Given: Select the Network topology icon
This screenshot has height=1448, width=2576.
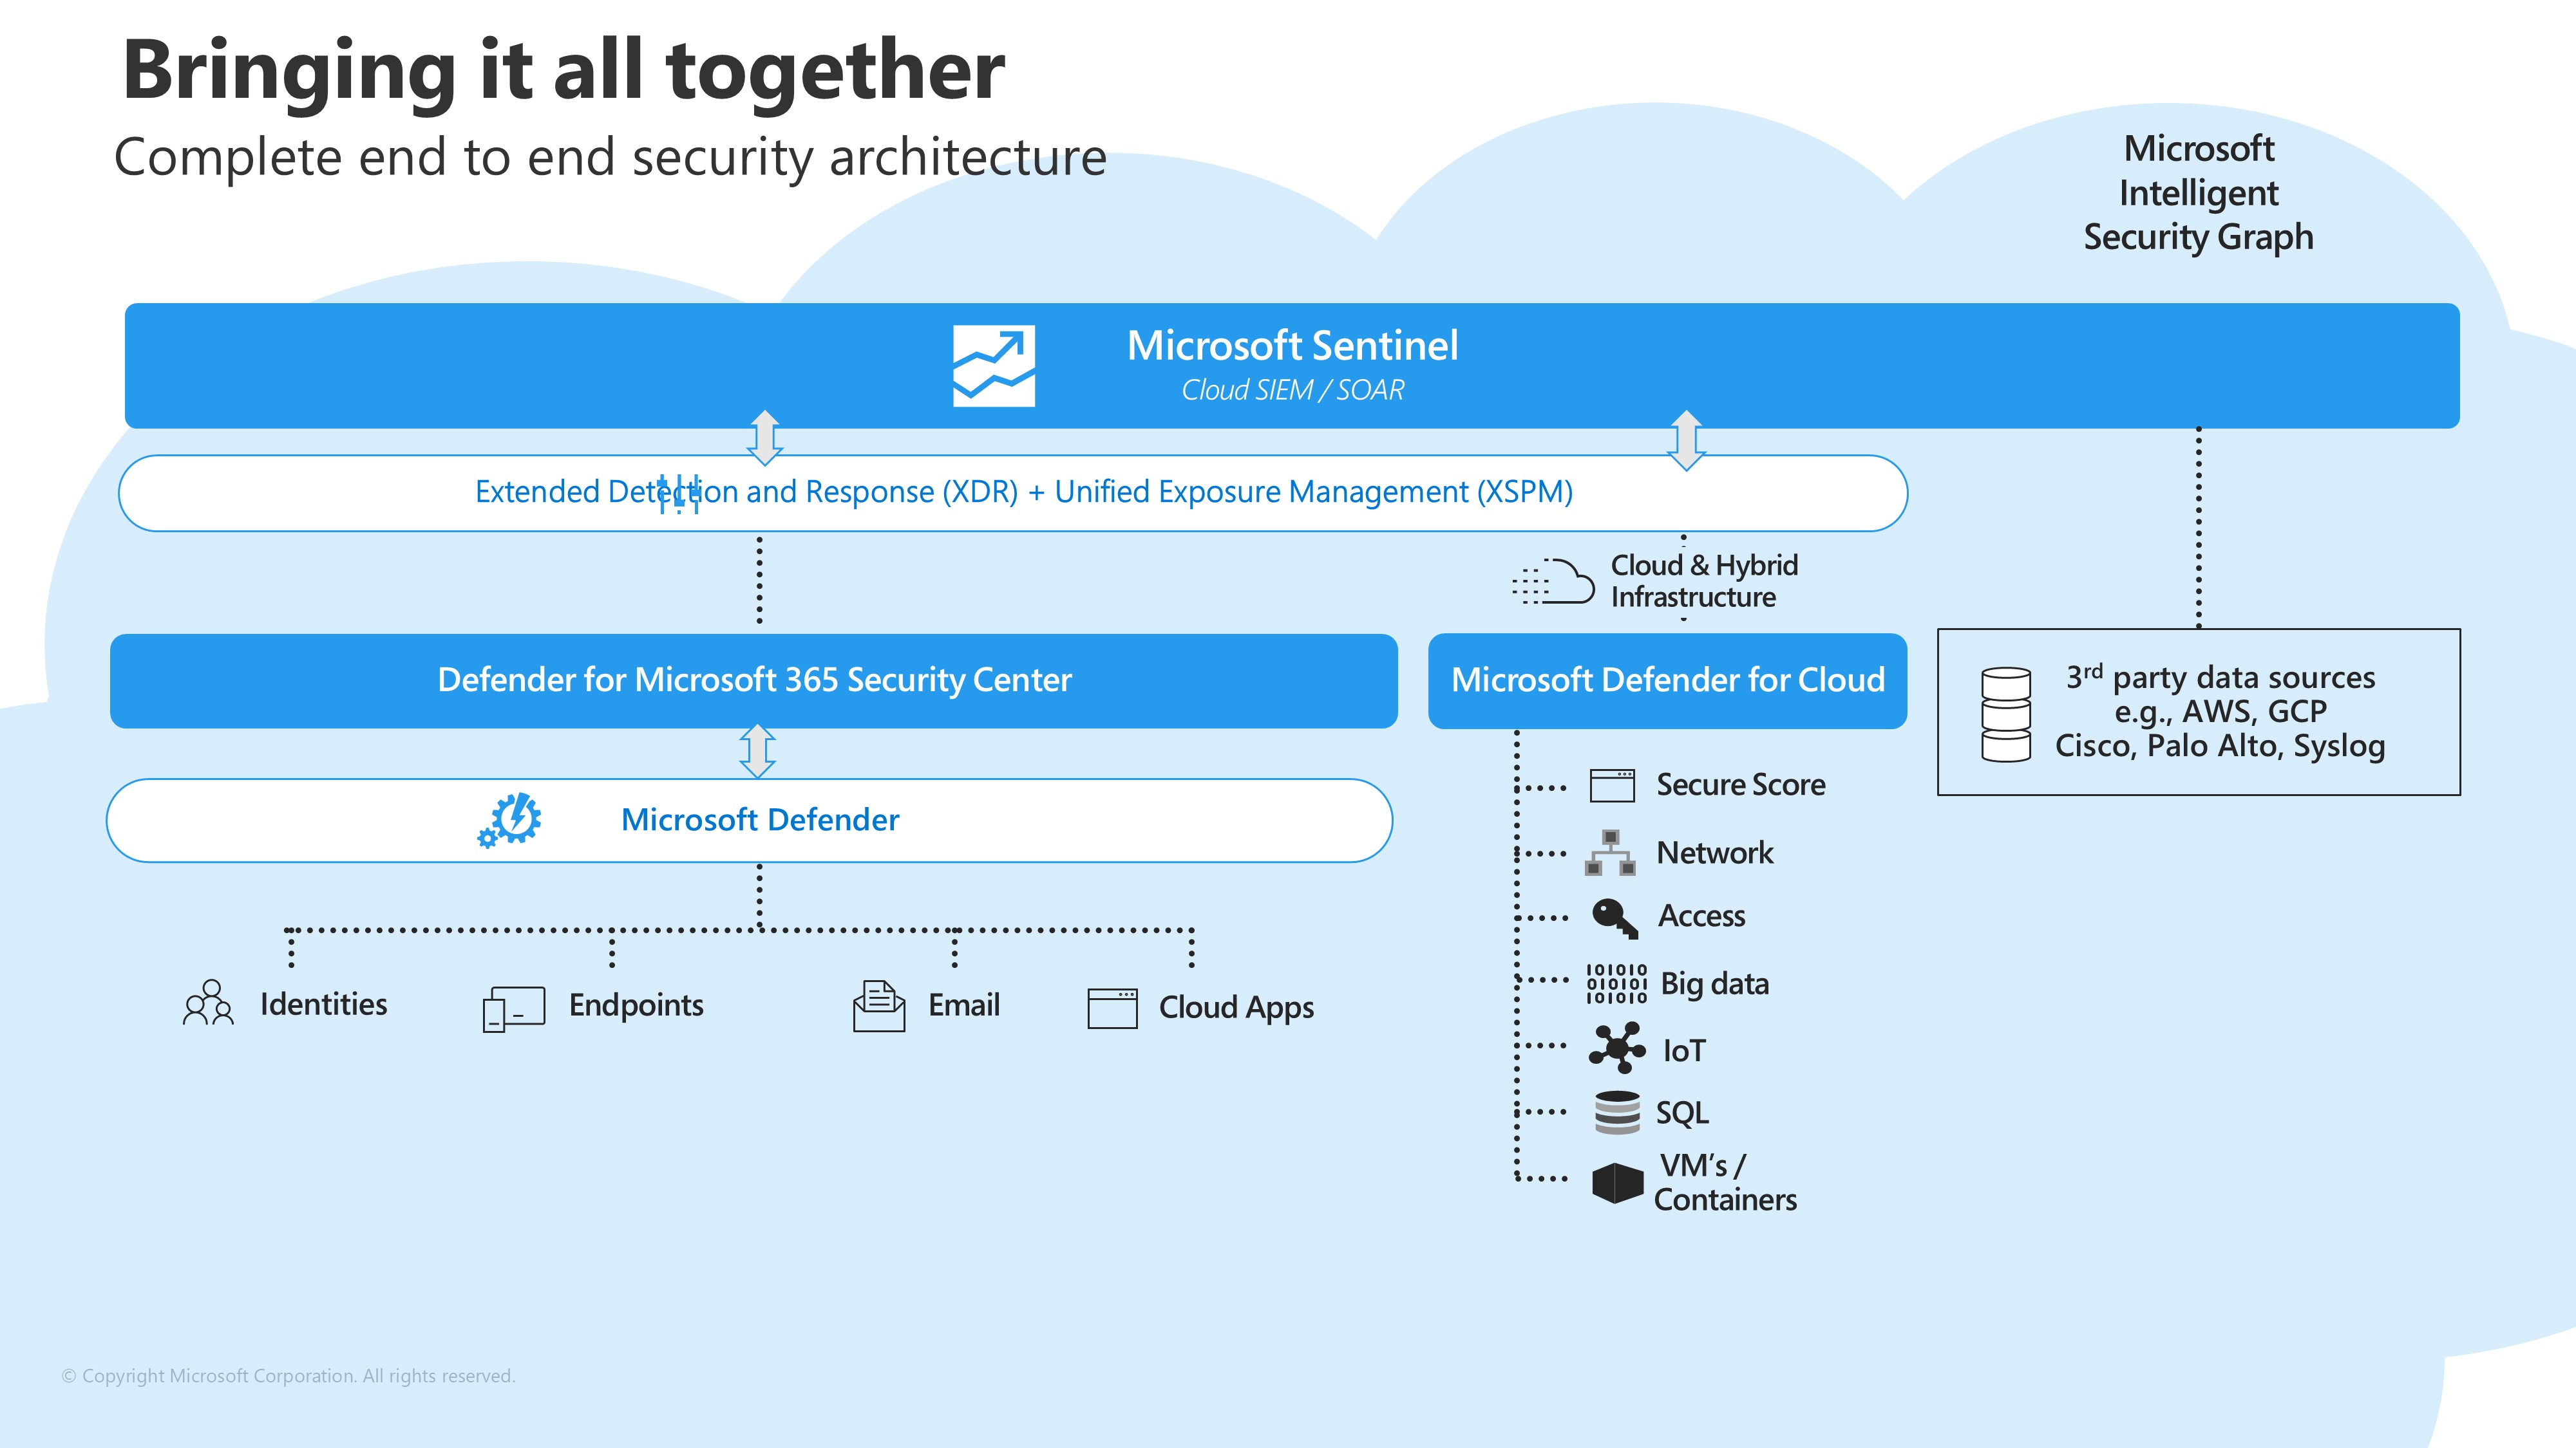Looking at the screenshot, I should [x=1610, y=853].
